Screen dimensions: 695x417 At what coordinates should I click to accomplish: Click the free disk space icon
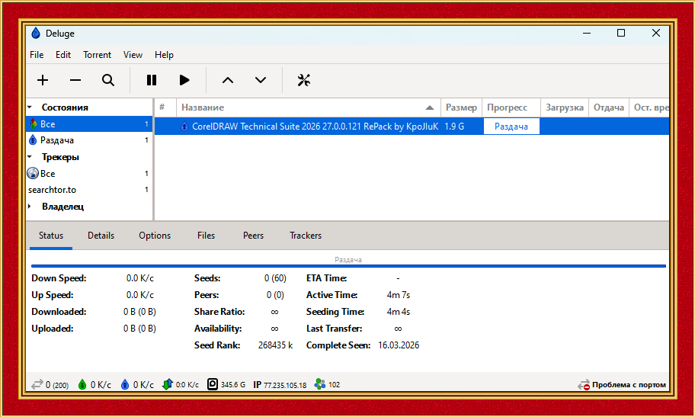pos(213,384)
